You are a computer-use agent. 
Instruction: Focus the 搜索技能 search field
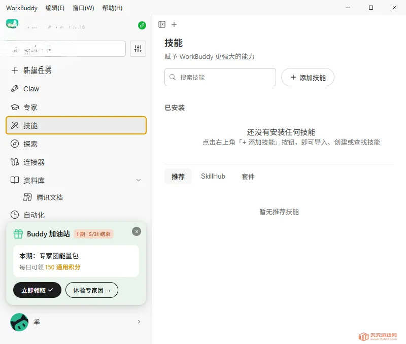220,77
